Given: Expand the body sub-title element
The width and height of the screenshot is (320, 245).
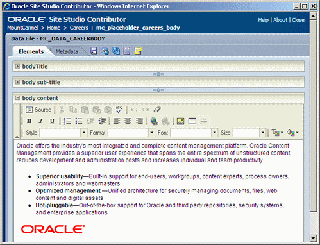Looking at the screenshot, I should click(x=17, y=82).
